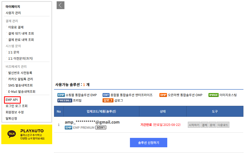This screenshot has width=245, height=153.
Task: Click 회원정보 수정 in sidebar
Action: [x=15, y=112]
